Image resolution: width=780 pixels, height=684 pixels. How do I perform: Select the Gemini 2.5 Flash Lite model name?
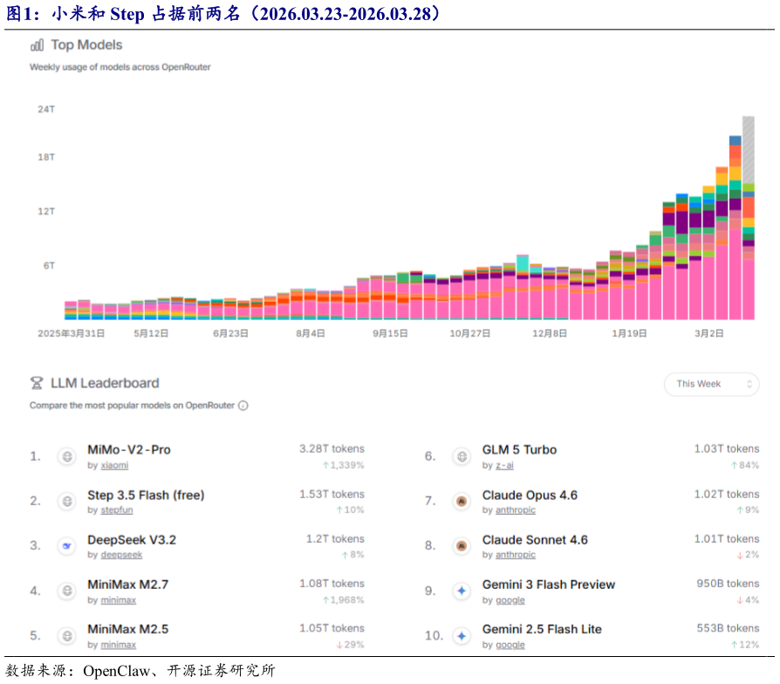542,629
